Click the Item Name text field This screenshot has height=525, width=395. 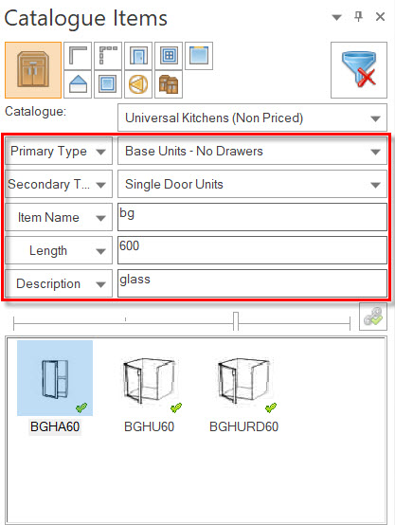tap(252, 217)
